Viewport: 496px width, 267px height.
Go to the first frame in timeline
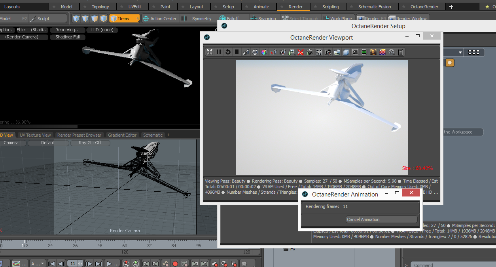51,263
